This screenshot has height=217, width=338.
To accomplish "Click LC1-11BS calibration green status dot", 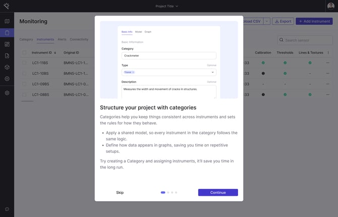I will pyautogui.click(x=263, y=63).
